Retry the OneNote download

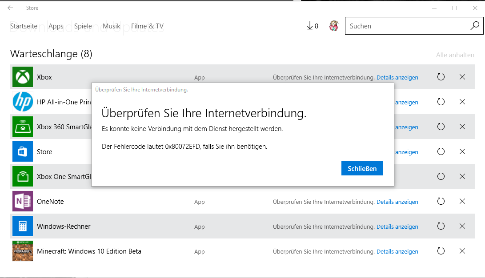(441, 201)
